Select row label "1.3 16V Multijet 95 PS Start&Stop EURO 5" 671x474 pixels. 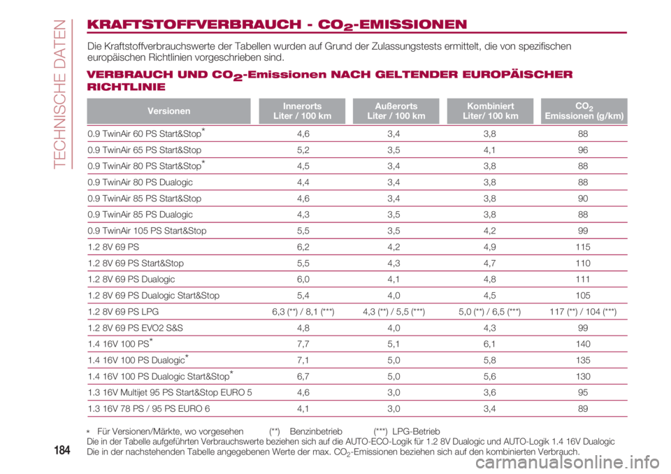(170, 393)
